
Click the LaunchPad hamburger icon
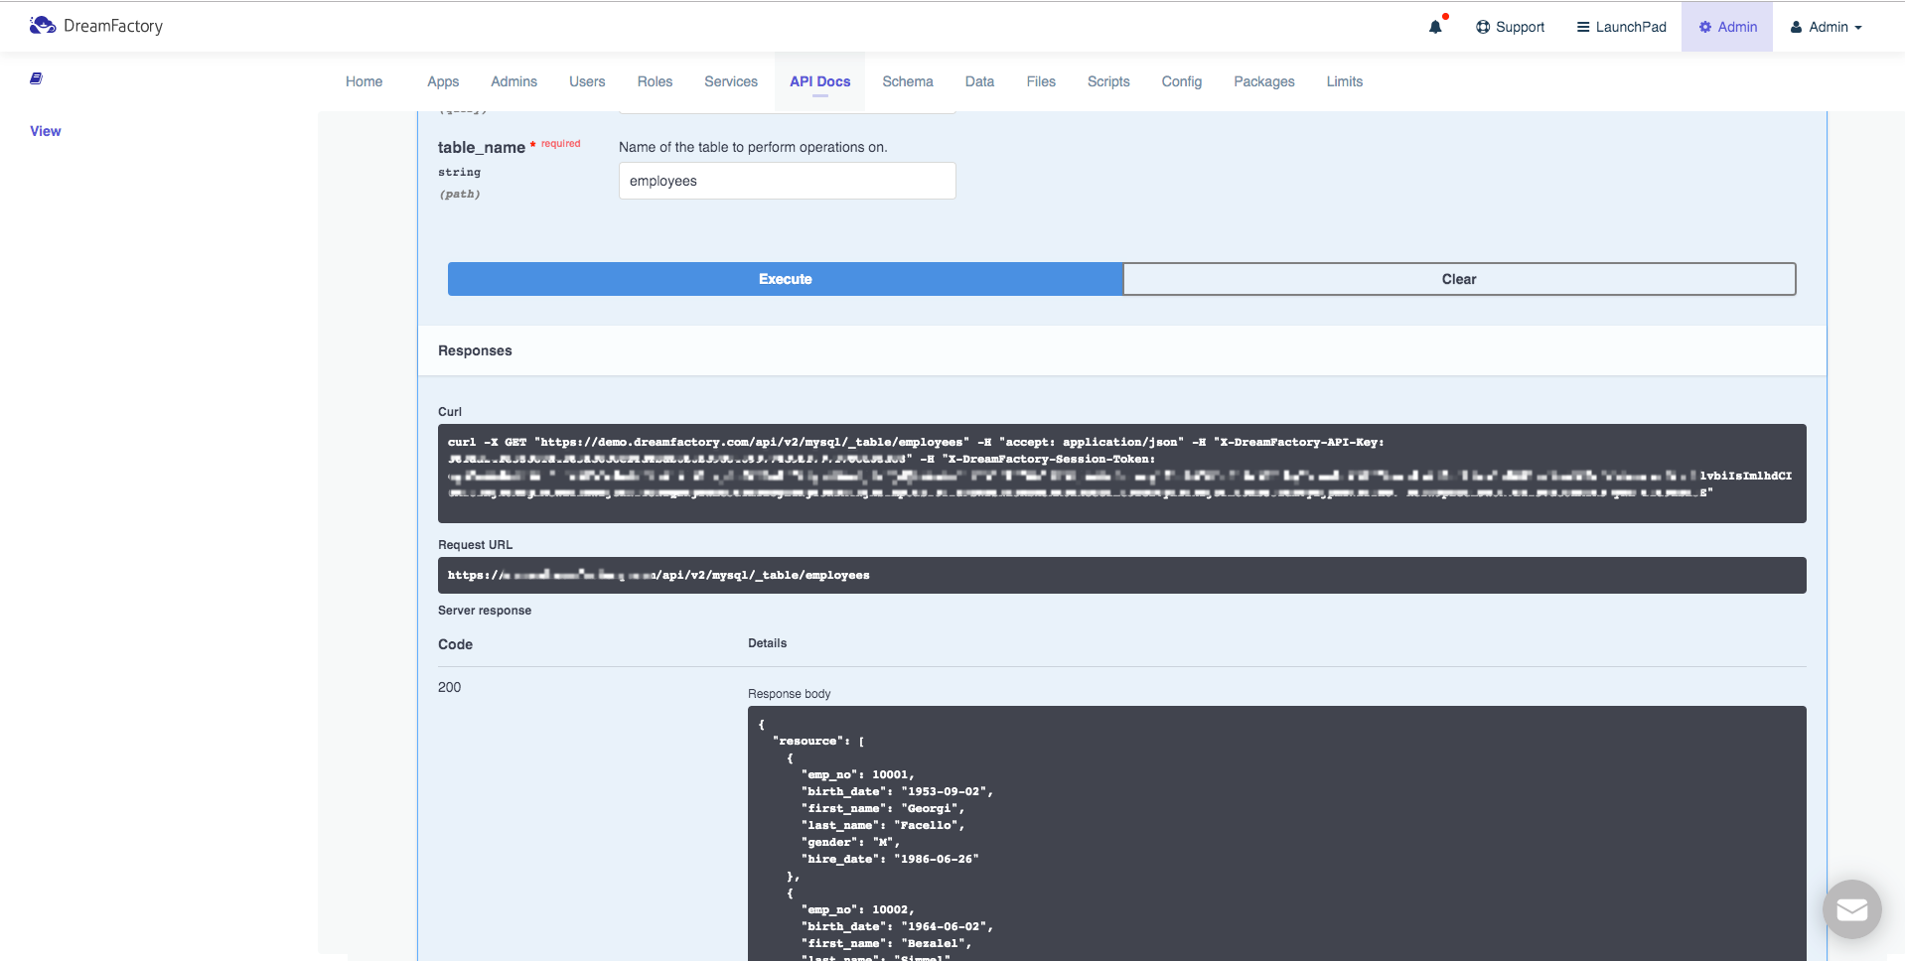tap(1583, 27)
